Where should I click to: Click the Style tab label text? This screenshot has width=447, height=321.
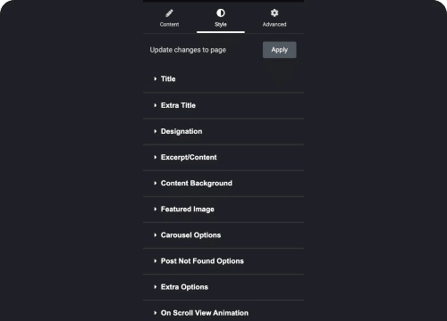coord(221,24)
